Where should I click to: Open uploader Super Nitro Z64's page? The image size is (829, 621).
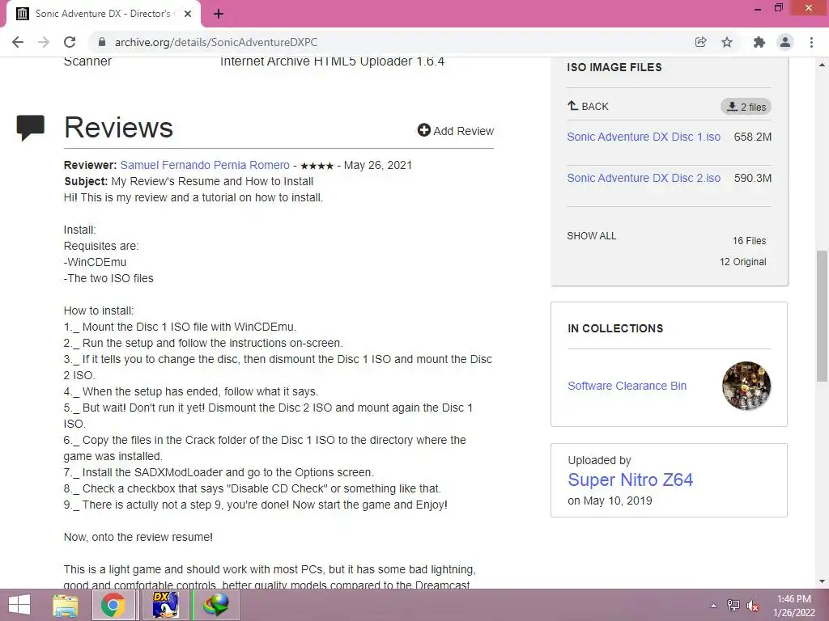coord(630,480)
